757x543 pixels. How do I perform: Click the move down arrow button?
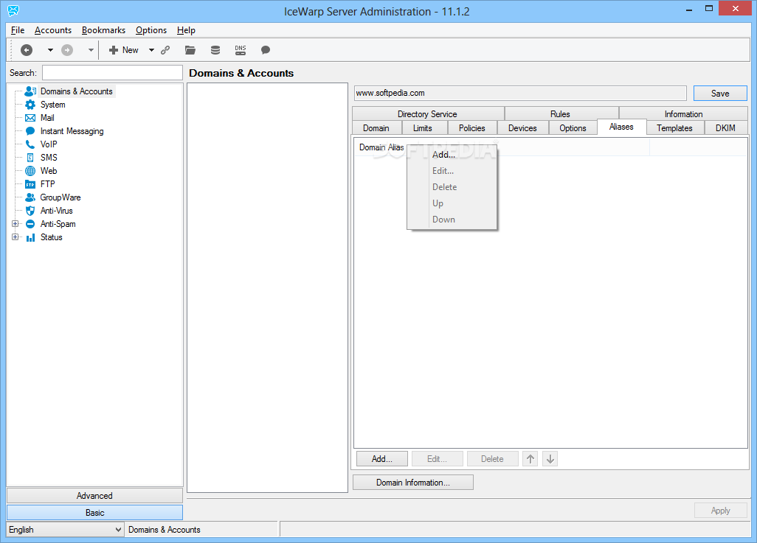pos(550,458)
